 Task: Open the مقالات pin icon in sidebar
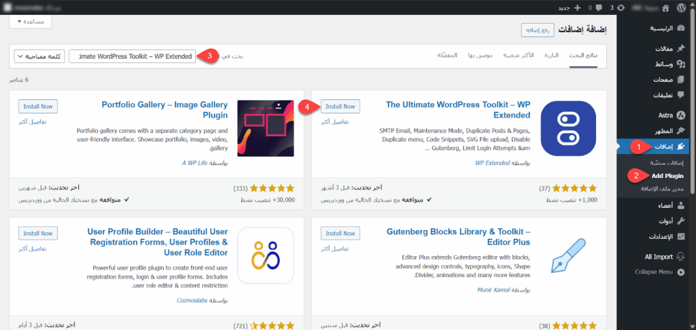(x=681, y=49)
